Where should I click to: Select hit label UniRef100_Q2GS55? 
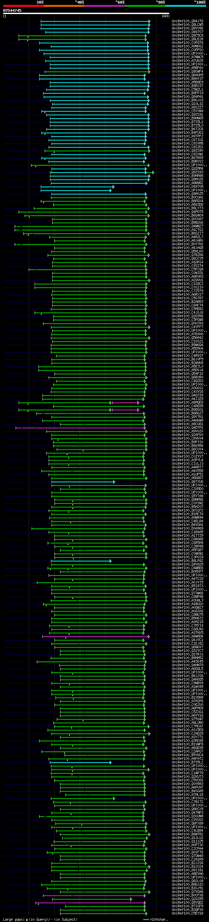point(187,899)
